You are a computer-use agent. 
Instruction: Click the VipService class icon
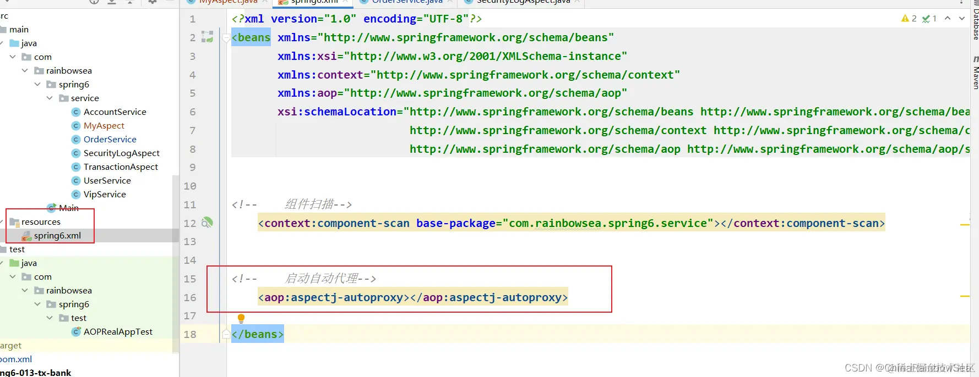point(76,194)
